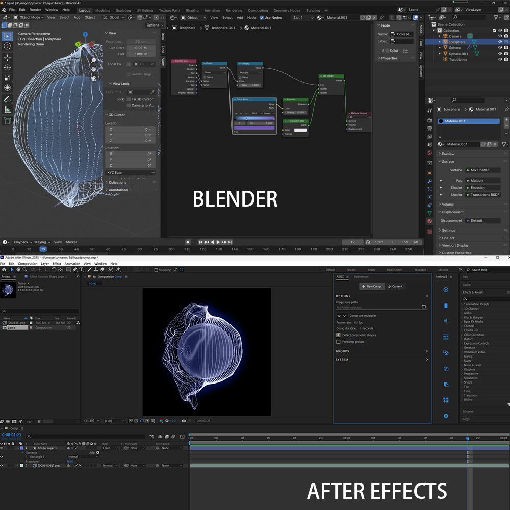This screenshot has height=510, width=510.
Task: Delete the selected project item with trash icon
Action: [x=39, y=422]
